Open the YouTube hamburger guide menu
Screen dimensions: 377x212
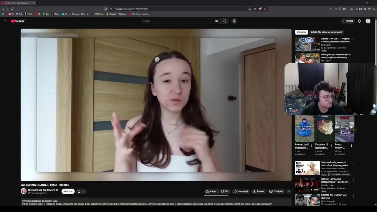click(5, 21)
